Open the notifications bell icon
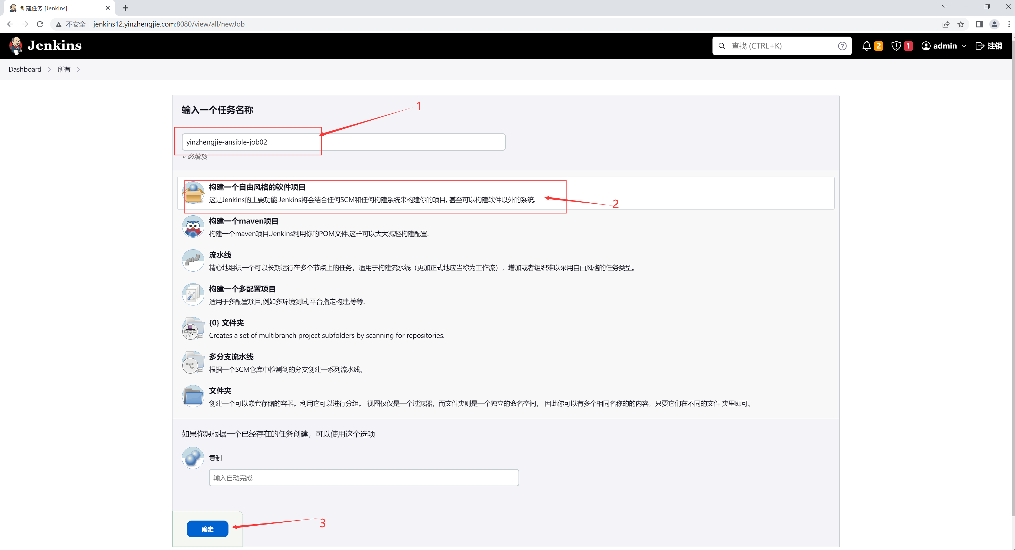Viewport: 1015px width, 550px height. pos(866,46)
